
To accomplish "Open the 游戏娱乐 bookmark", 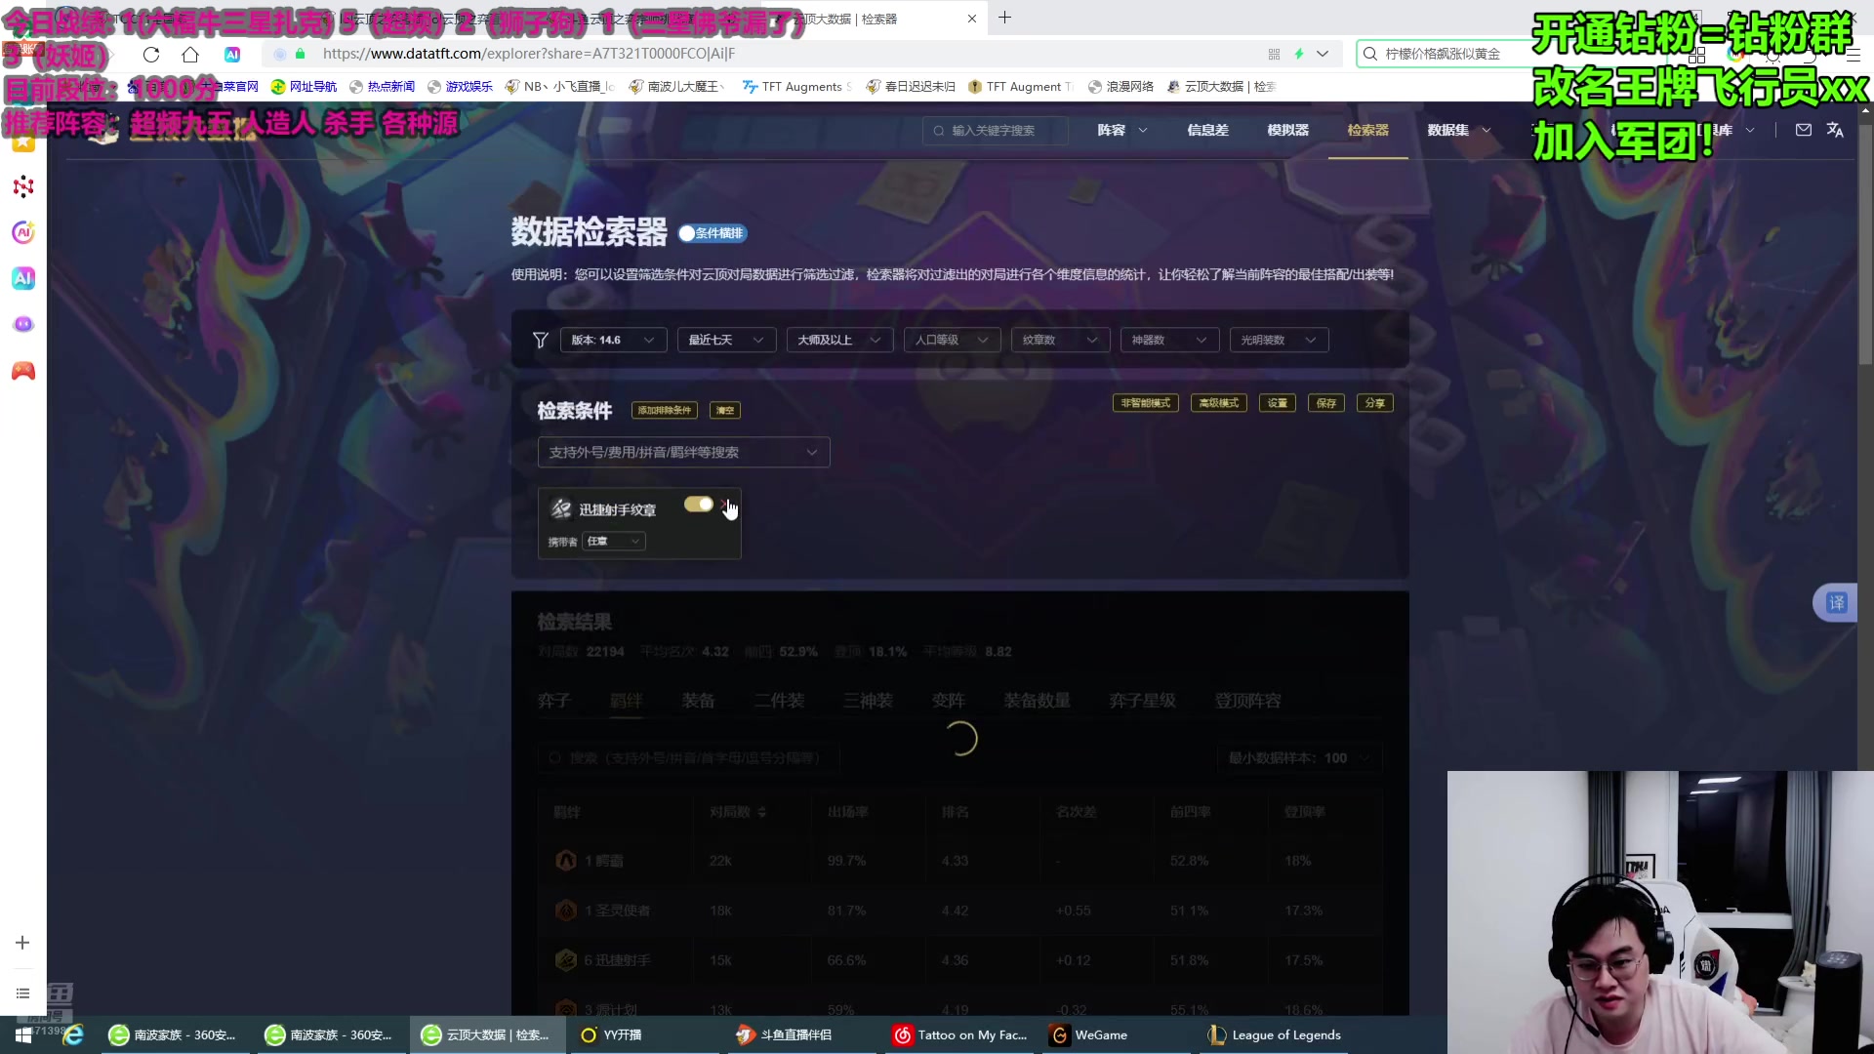I will pos(460,86).
